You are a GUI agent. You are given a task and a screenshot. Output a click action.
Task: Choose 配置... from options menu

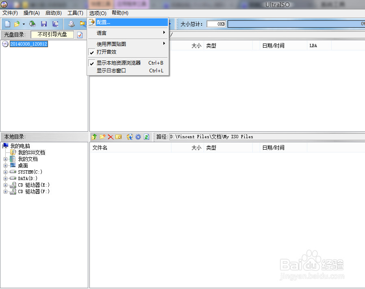click(128, 22)
